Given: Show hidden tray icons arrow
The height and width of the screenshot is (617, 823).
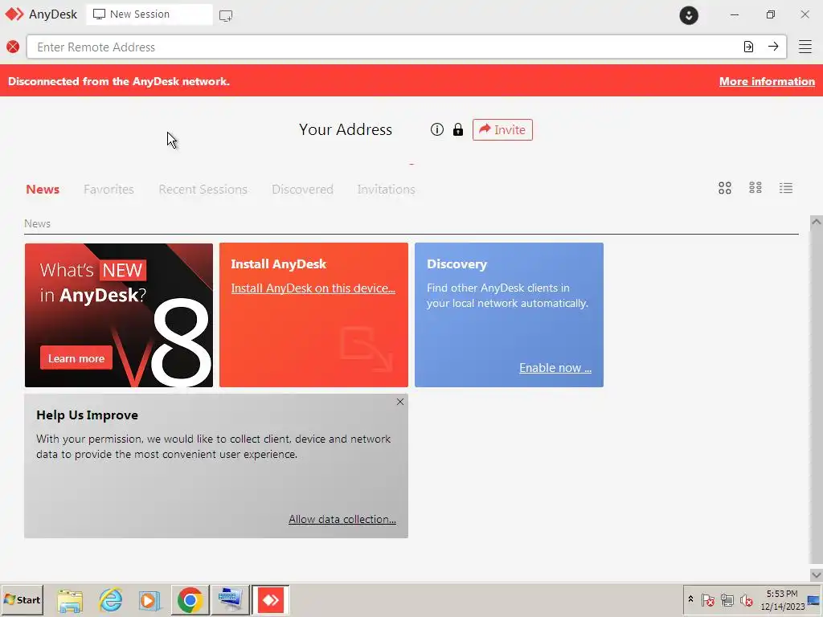Looking at the screenshot, I should [x=690, y=599].
